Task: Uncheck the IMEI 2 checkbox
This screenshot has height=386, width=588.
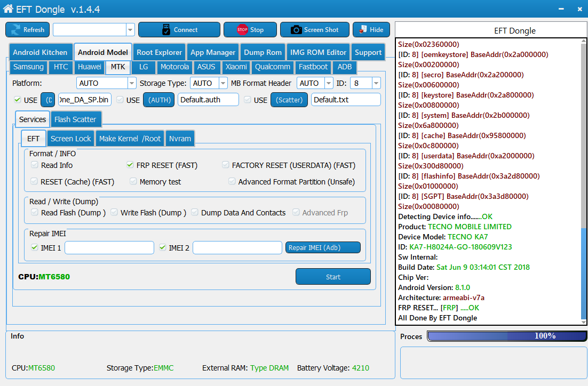Action: click(162, 247)
